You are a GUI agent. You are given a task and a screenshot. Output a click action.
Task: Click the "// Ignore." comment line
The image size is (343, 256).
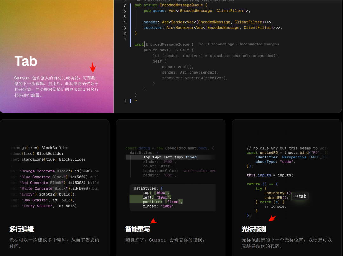click(x=275, y=206)
